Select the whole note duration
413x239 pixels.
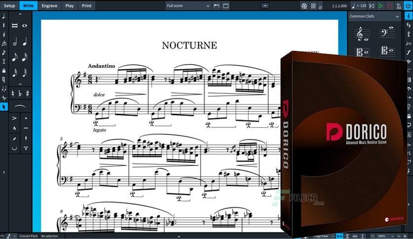click(25, 26)
